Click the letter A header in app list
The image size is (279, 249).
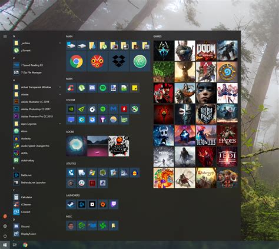point(14,80)
